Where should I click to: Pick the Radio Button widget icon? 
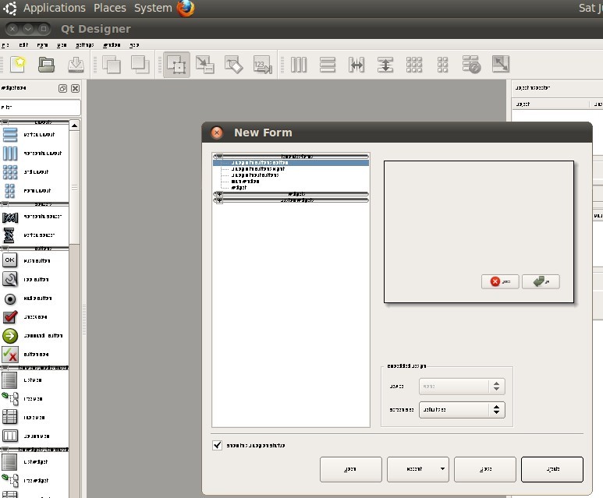click(x=10, y=298)
